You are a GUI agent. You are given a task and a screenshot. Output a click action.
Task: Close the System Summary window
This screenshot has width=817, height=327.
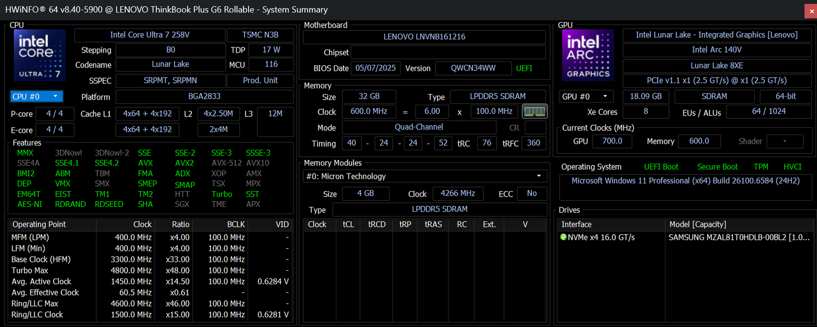pos(811,11)
